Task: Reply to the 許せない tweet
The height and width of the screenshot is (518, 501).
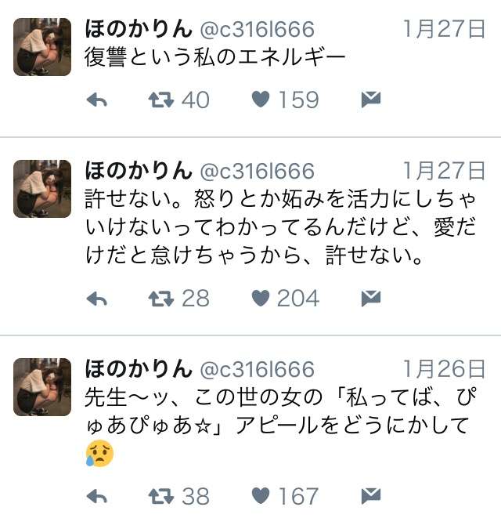Action: 97,299
